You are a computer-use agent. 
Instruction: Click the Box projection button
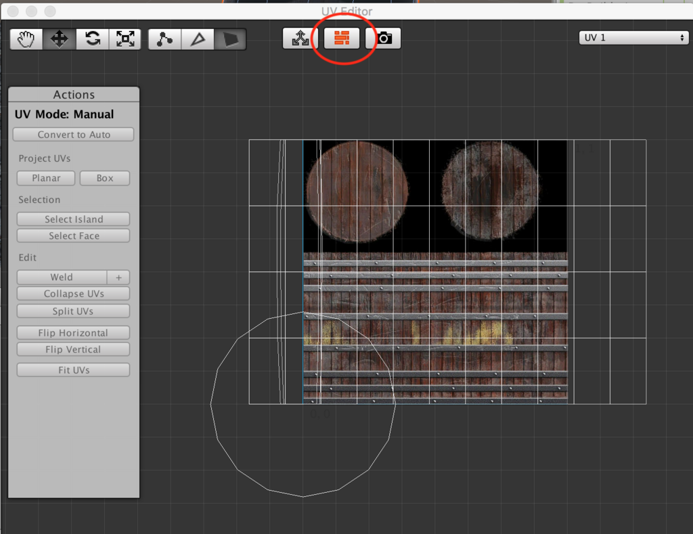tap(105, 178)
